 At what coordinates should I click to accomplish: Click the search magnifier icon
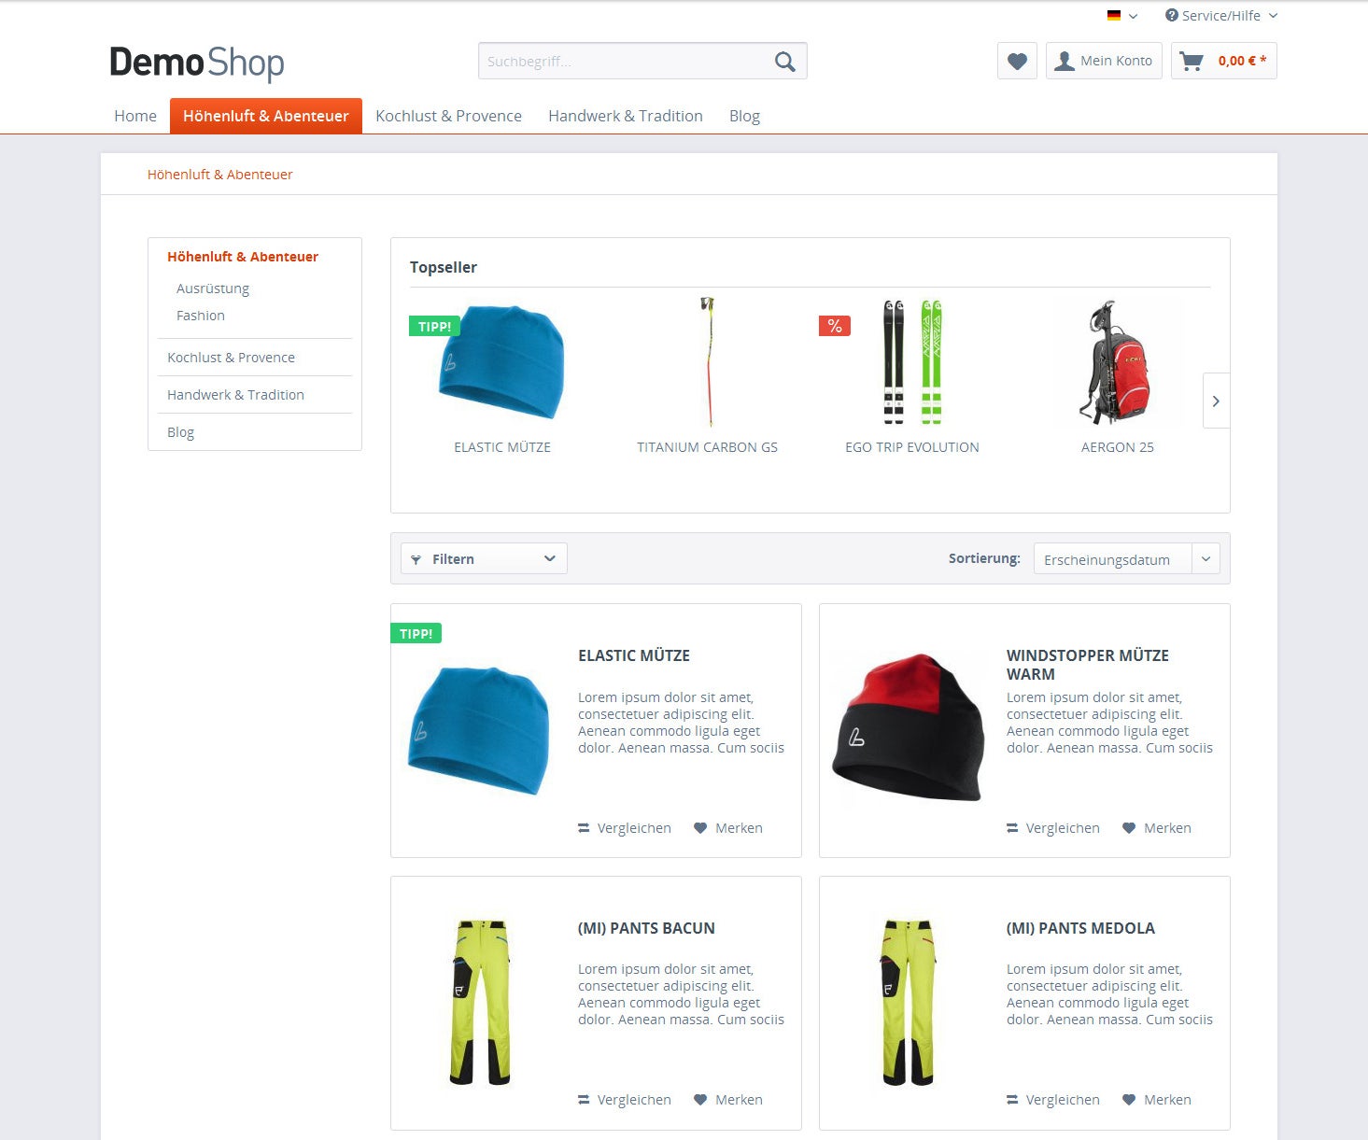[x=785, y=62]
